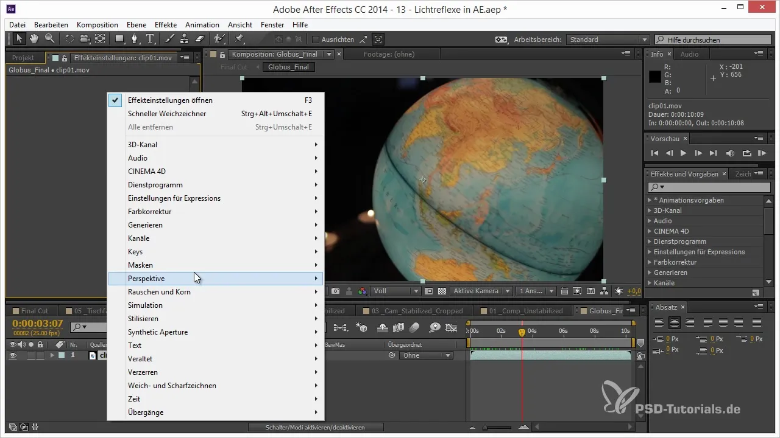Toggle the transparency grid checkerboard button
Viewport: 780px width, 438px height.
point(442,291)
